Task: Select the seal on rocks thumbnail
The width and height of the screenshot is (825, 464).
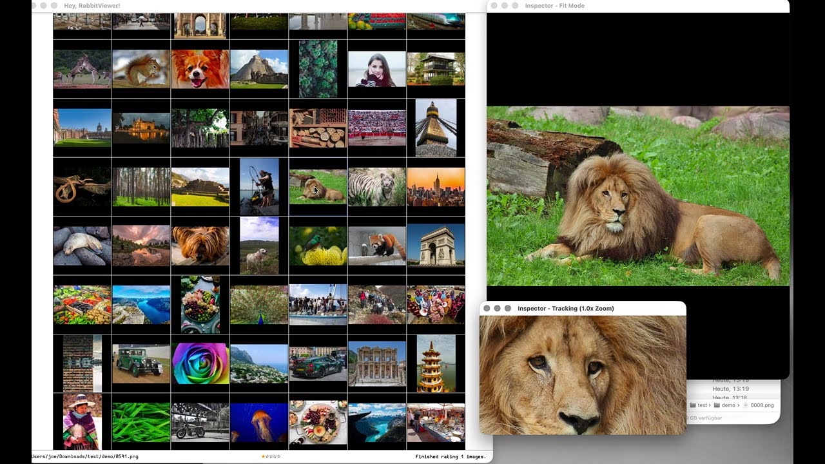Action: pos(82,246)
